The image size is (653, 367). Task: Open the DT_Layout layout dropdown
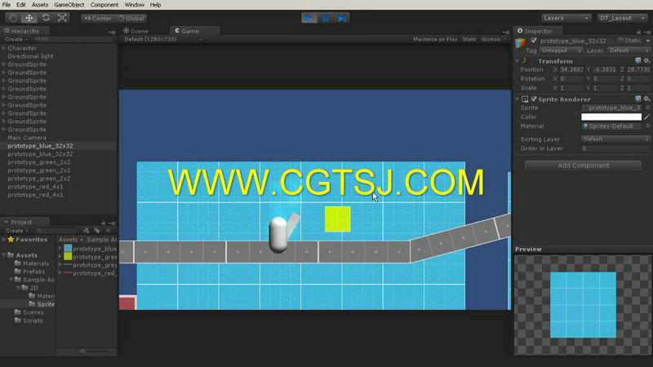coord(622,18)
